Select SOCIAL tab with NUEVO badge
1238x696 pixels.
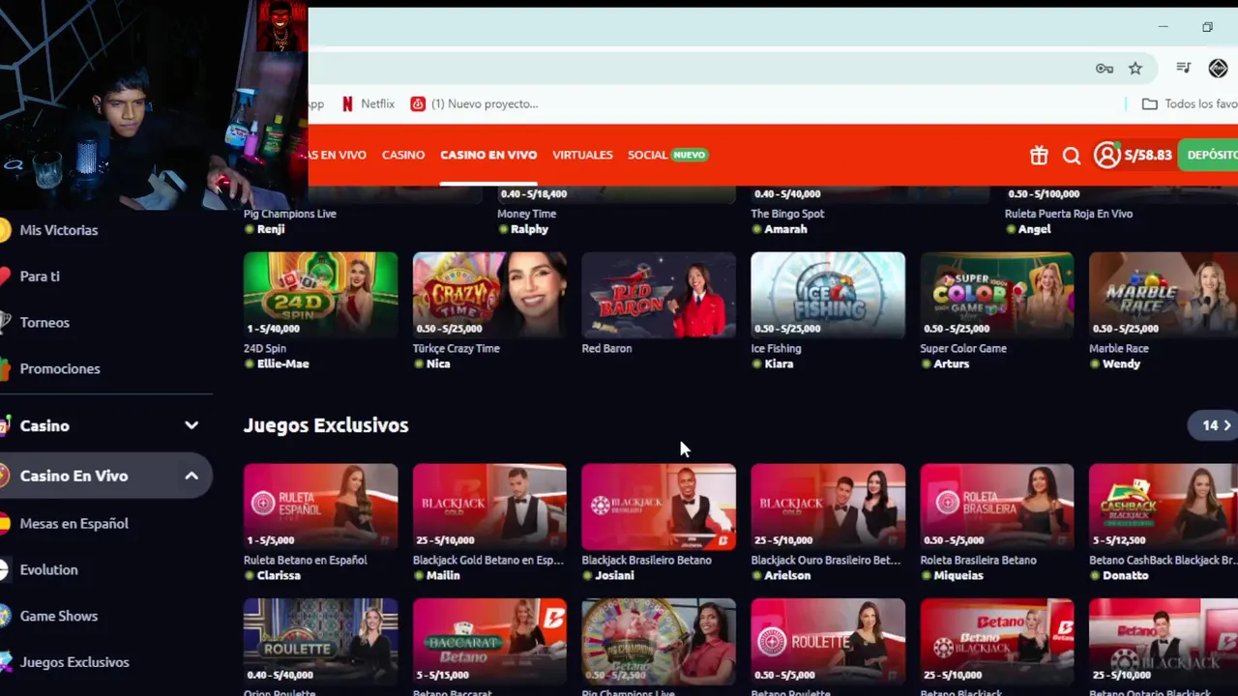667,155
